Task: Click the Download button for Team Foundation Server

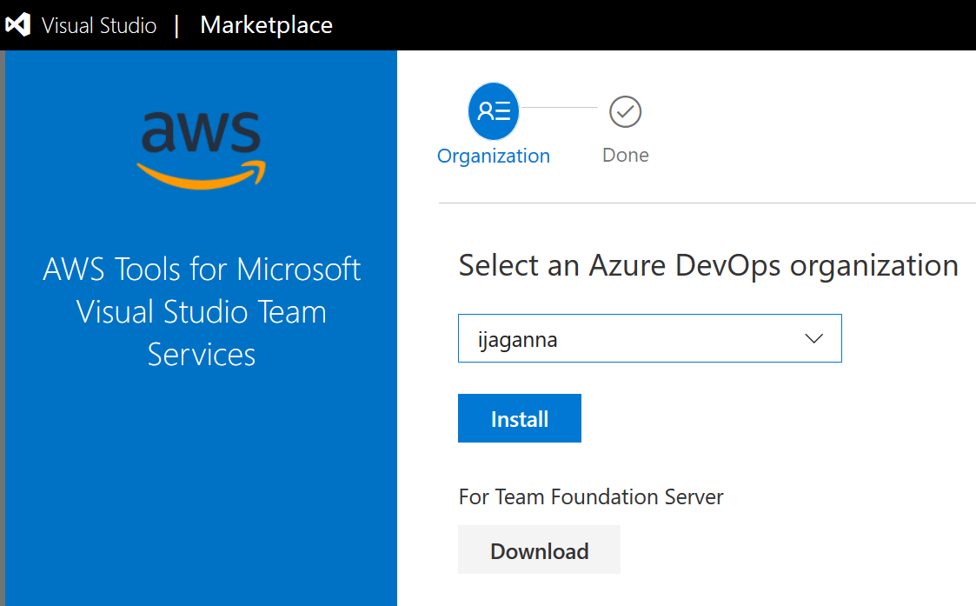Action: [x=539, y=549]
